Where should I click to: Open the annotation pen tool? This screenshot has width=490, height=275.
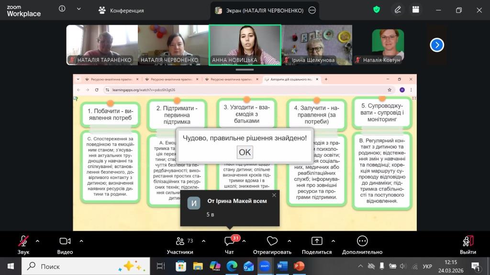[398, 10]
